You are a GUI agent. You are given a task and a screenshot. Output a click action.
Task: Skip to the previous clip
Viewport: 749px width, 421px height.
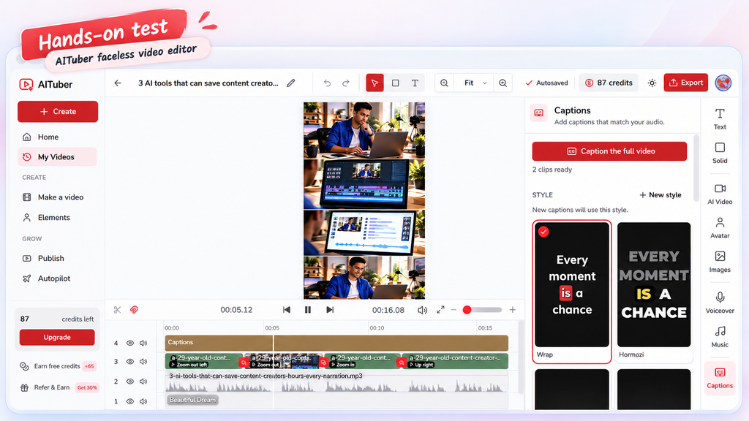pyautogui.click(x=287, y=310)
